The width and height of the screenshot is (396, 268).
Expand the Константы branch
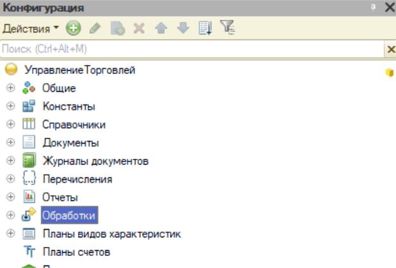pos(10,106)
